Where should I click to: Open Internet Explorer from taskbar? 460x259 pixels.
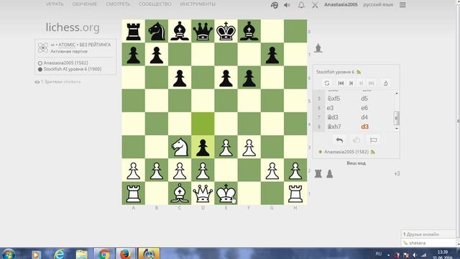point(59,254)
